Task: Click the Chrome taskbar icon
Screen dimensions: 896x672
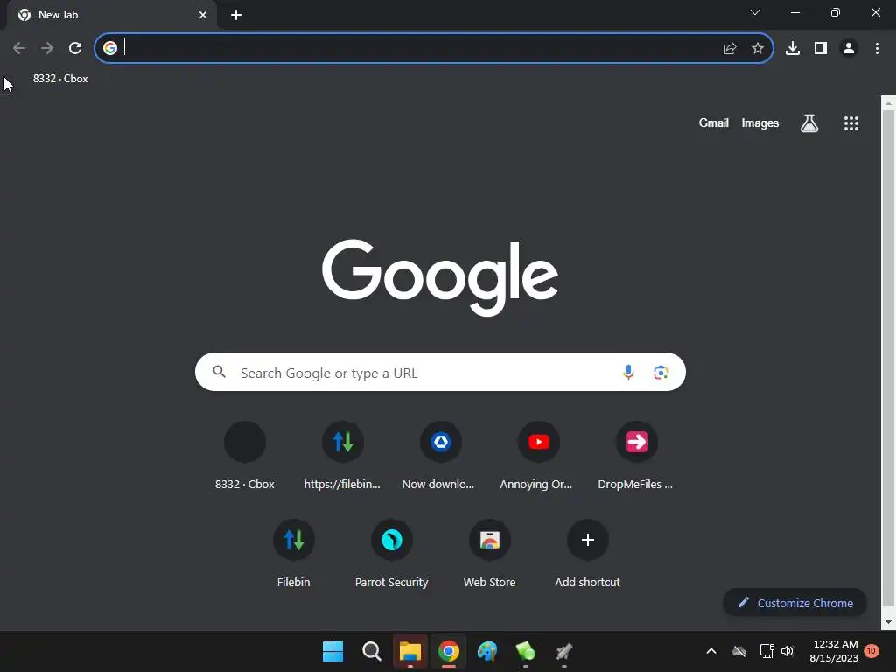Action: click(449, 651)
